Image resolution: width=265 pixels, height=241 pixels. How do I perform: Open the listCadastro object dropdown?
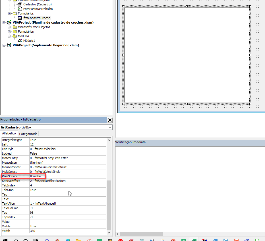[x=110, y=127]
